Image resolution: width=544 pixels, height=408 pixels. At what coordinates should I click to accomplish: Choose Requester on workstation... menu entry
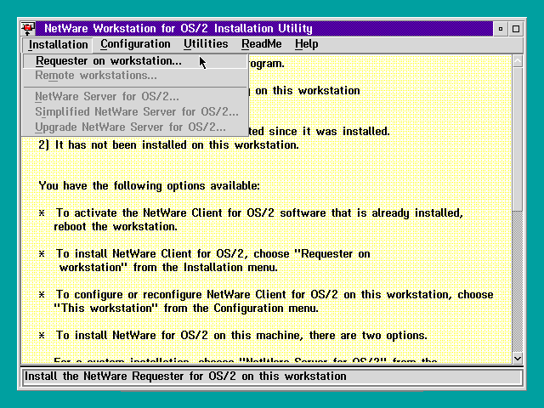[135, 61]
